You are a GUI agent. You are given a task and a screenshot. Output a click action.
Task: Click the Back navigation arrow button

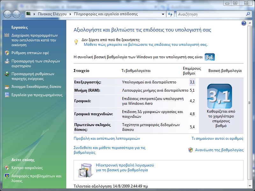(x=7, y=14)
